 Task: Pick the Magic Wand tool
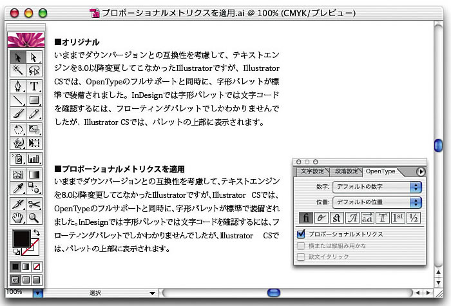[18, 70]
